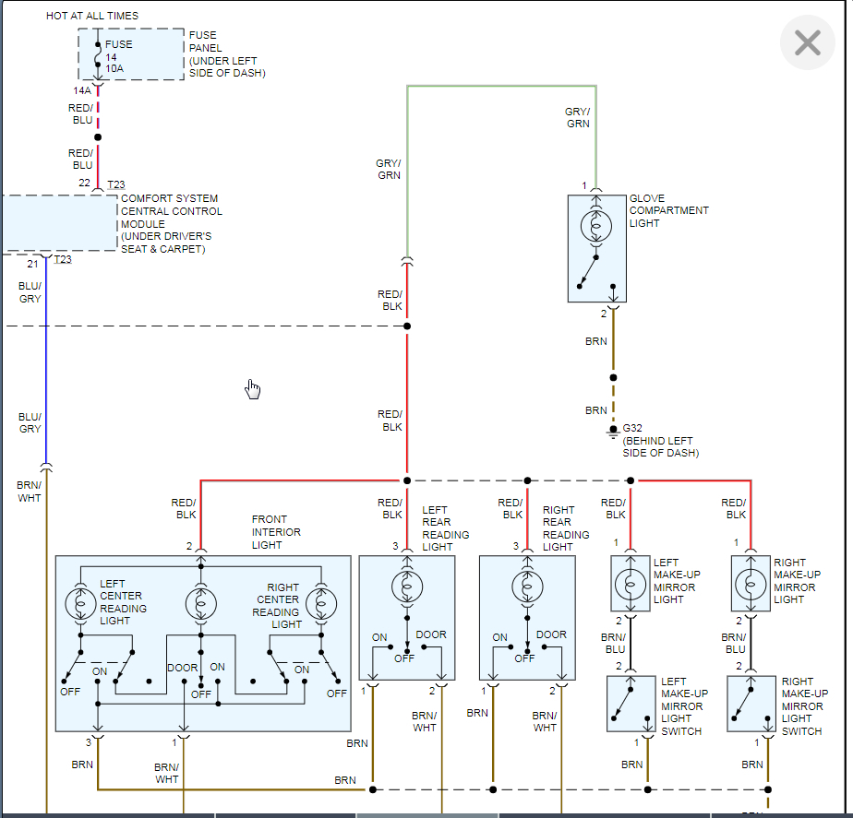Click the glove compartment light bulb symbol
This screenshot has width=853, height=818.
pos(596,226)
